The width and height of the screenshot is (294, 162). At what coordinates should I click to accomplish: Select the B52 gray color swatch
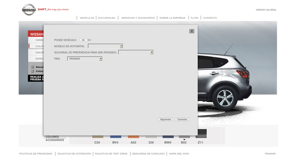tap(184, 137)
